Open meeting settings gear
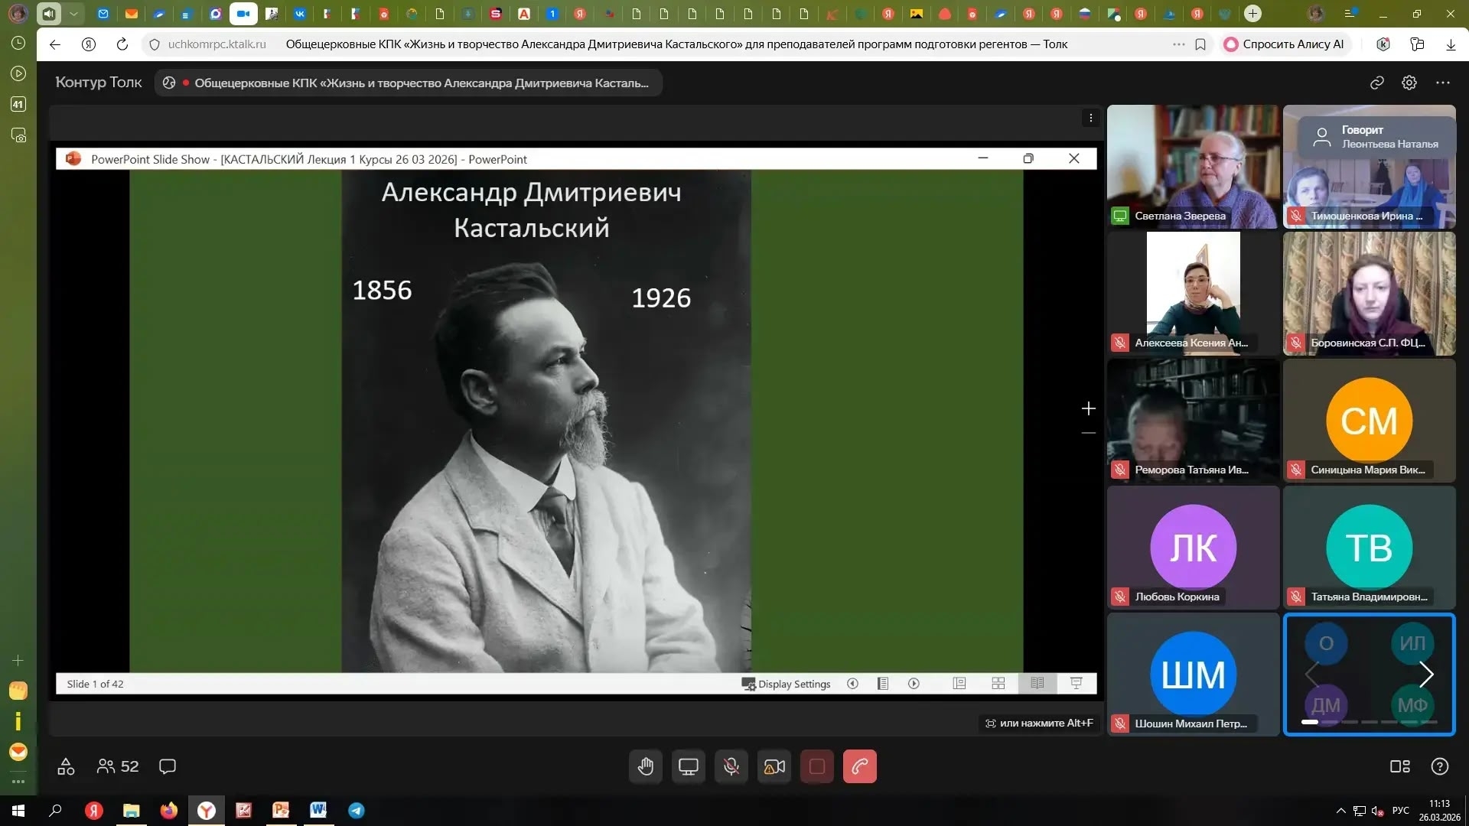1469x826 pixels. pyautogui.click(x=1409, y=83)
